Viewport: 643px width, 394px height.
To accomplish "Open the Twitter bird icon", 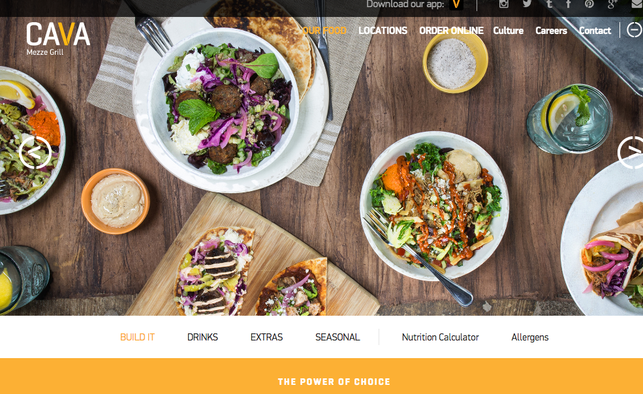I will [x=527, y=4].
